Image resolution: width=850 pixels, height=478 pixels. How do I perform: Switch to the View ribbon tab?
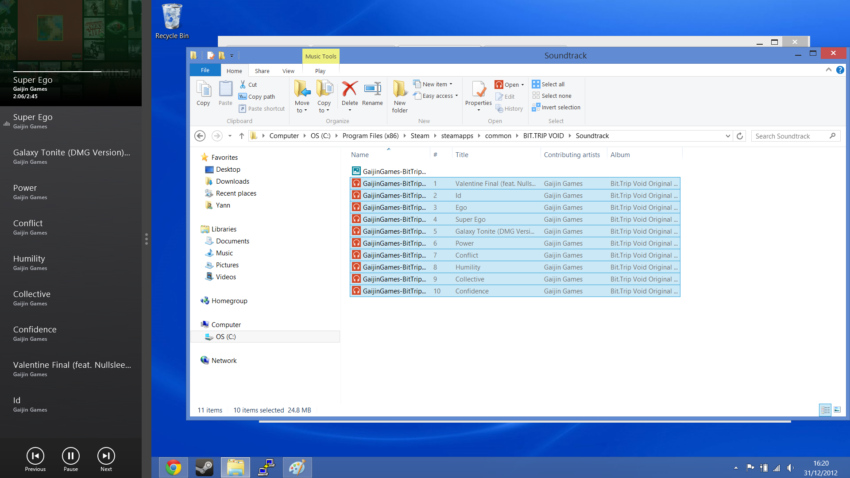coord(288,71)
